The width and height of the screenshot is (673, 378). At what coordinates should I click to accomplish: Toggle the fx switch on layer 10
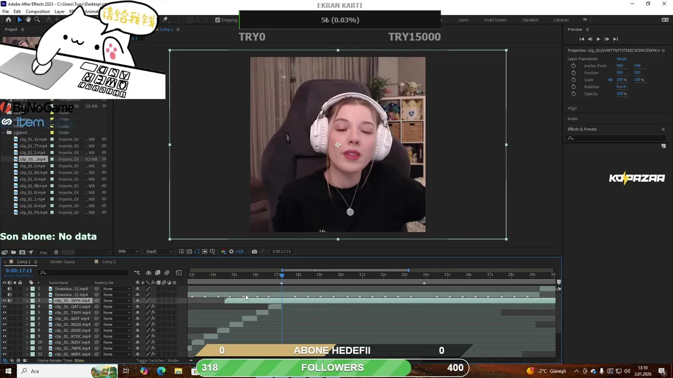pos(154,342)
